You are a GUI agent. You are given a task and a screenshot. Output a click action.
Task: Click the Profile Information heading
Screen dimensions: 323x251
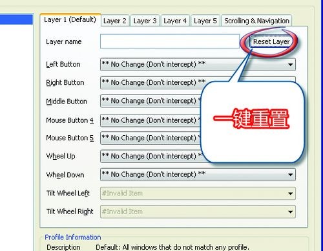[x=73, y=237]
